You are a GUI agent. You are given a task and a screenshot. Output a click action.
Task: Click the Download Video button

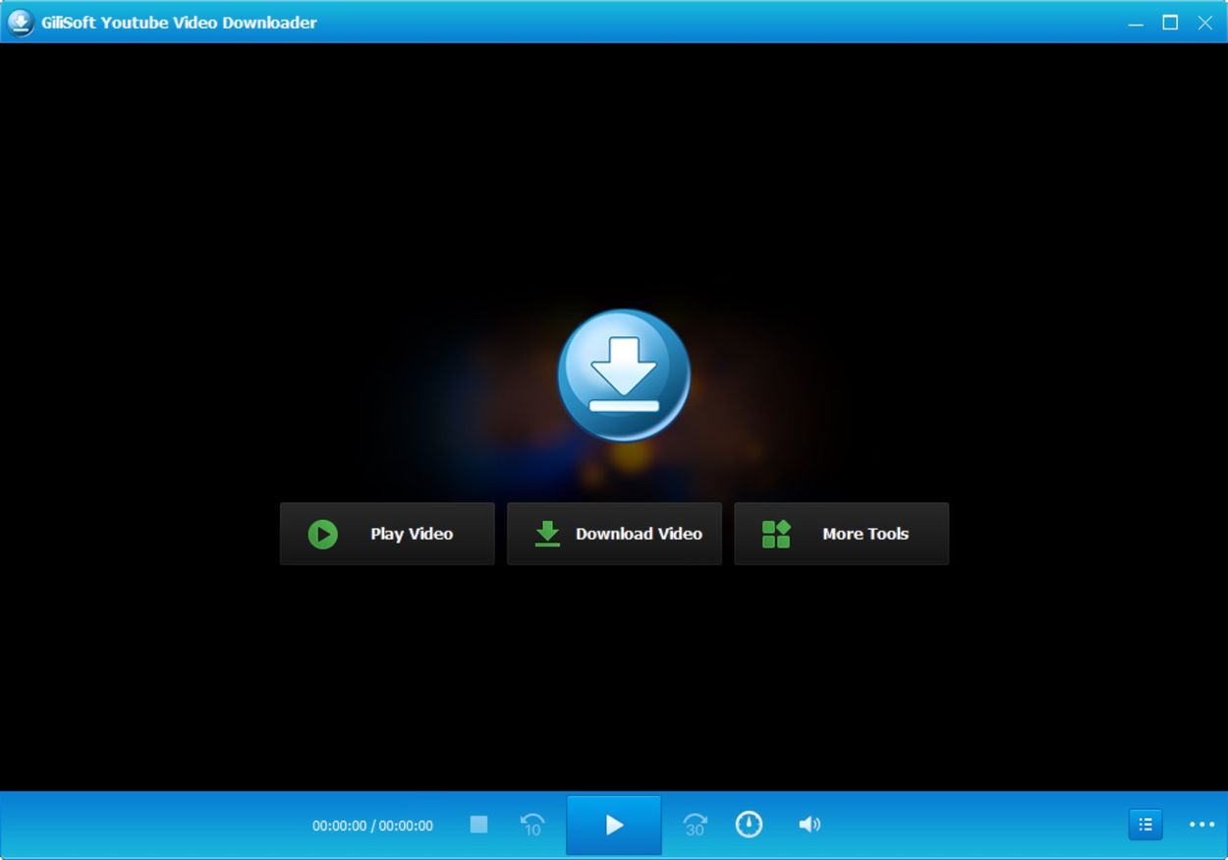614,534
